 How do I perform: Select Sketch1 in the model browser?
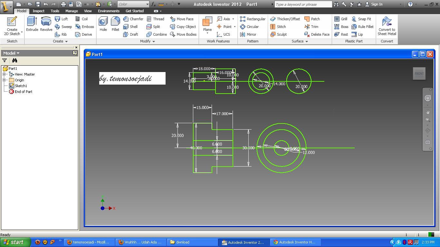[21, 86]
